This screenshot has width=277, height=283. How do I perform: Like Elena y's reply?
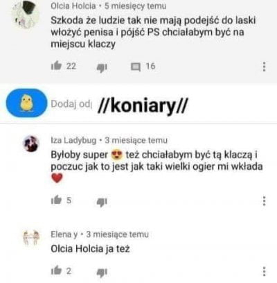coord(56,271)
